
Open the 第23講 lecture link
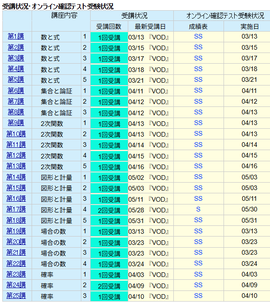click(x=16, y=274)
